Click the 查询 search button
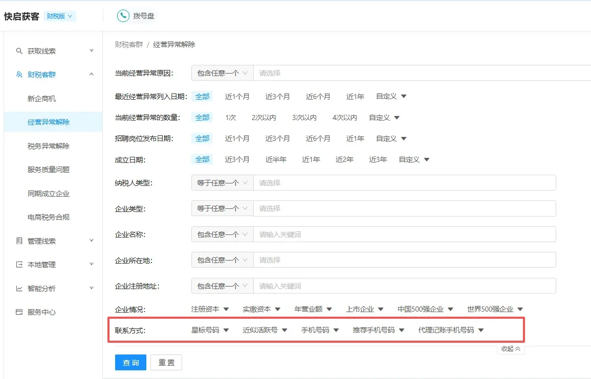Viewport: 591px width, 379px height. [130, 363]
